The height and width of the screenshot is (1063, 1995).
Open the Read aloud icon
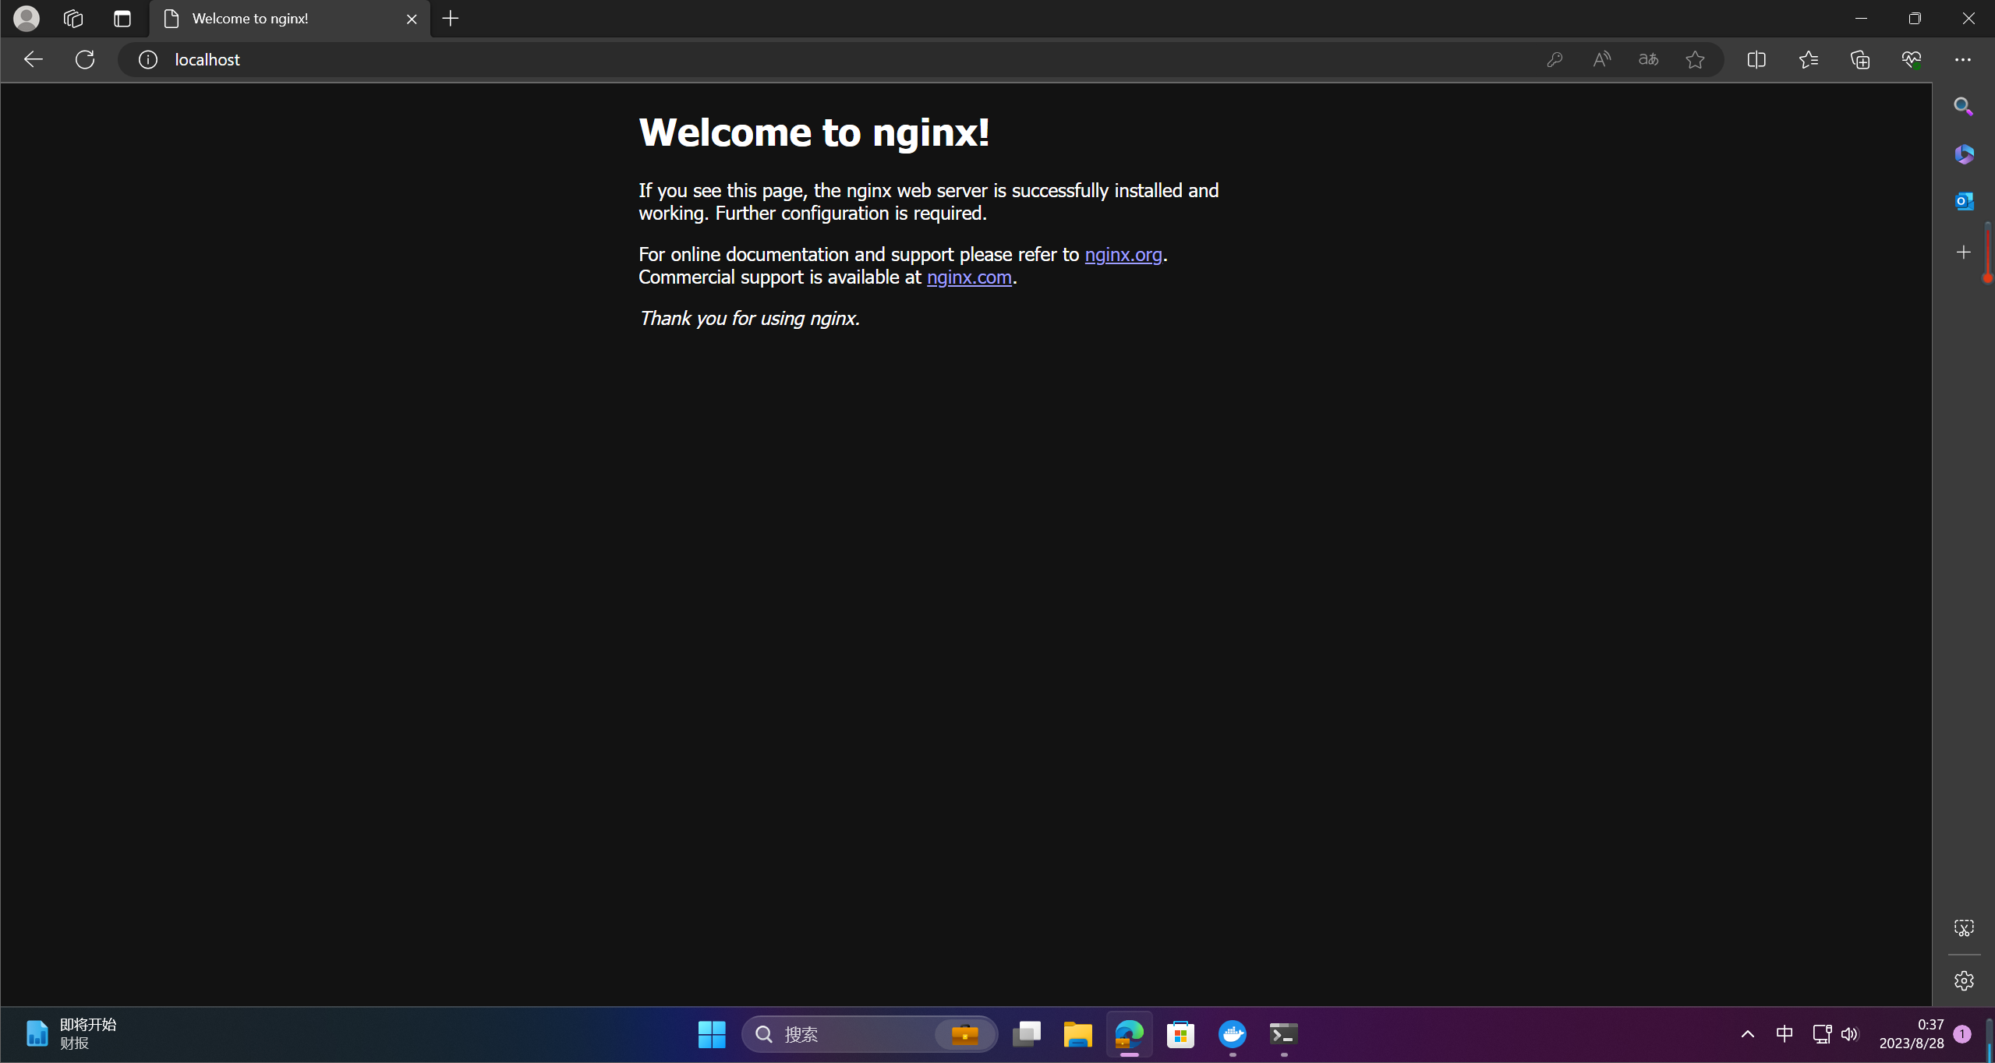[1601, 59]
